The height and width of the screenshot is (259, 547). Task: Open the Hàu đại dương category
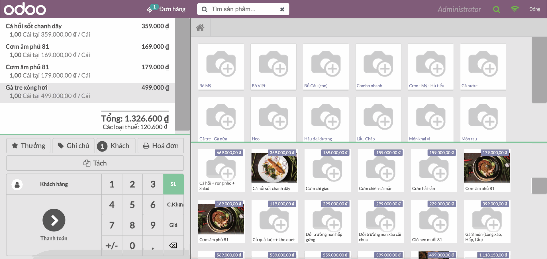click(326, 119)
